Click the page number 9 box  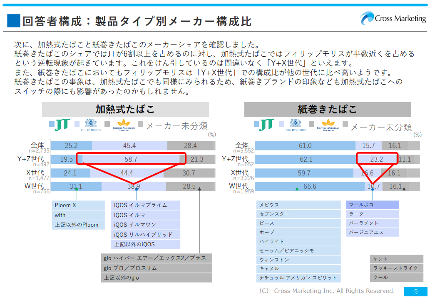(x=415, y=291)
